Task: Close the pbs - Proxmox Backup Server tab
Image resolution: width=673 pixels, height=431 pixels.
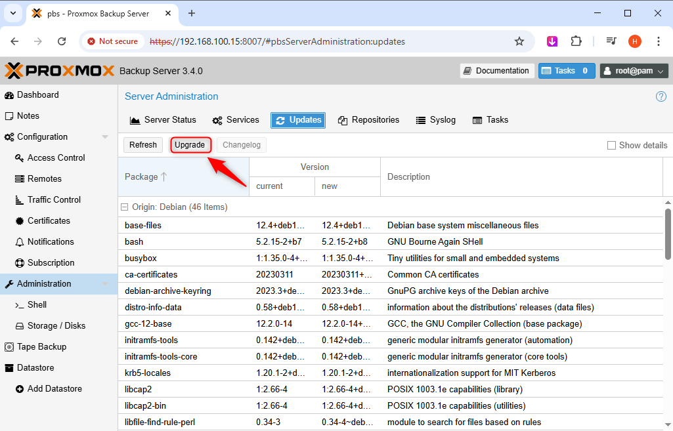Action: tap(168, 13)
